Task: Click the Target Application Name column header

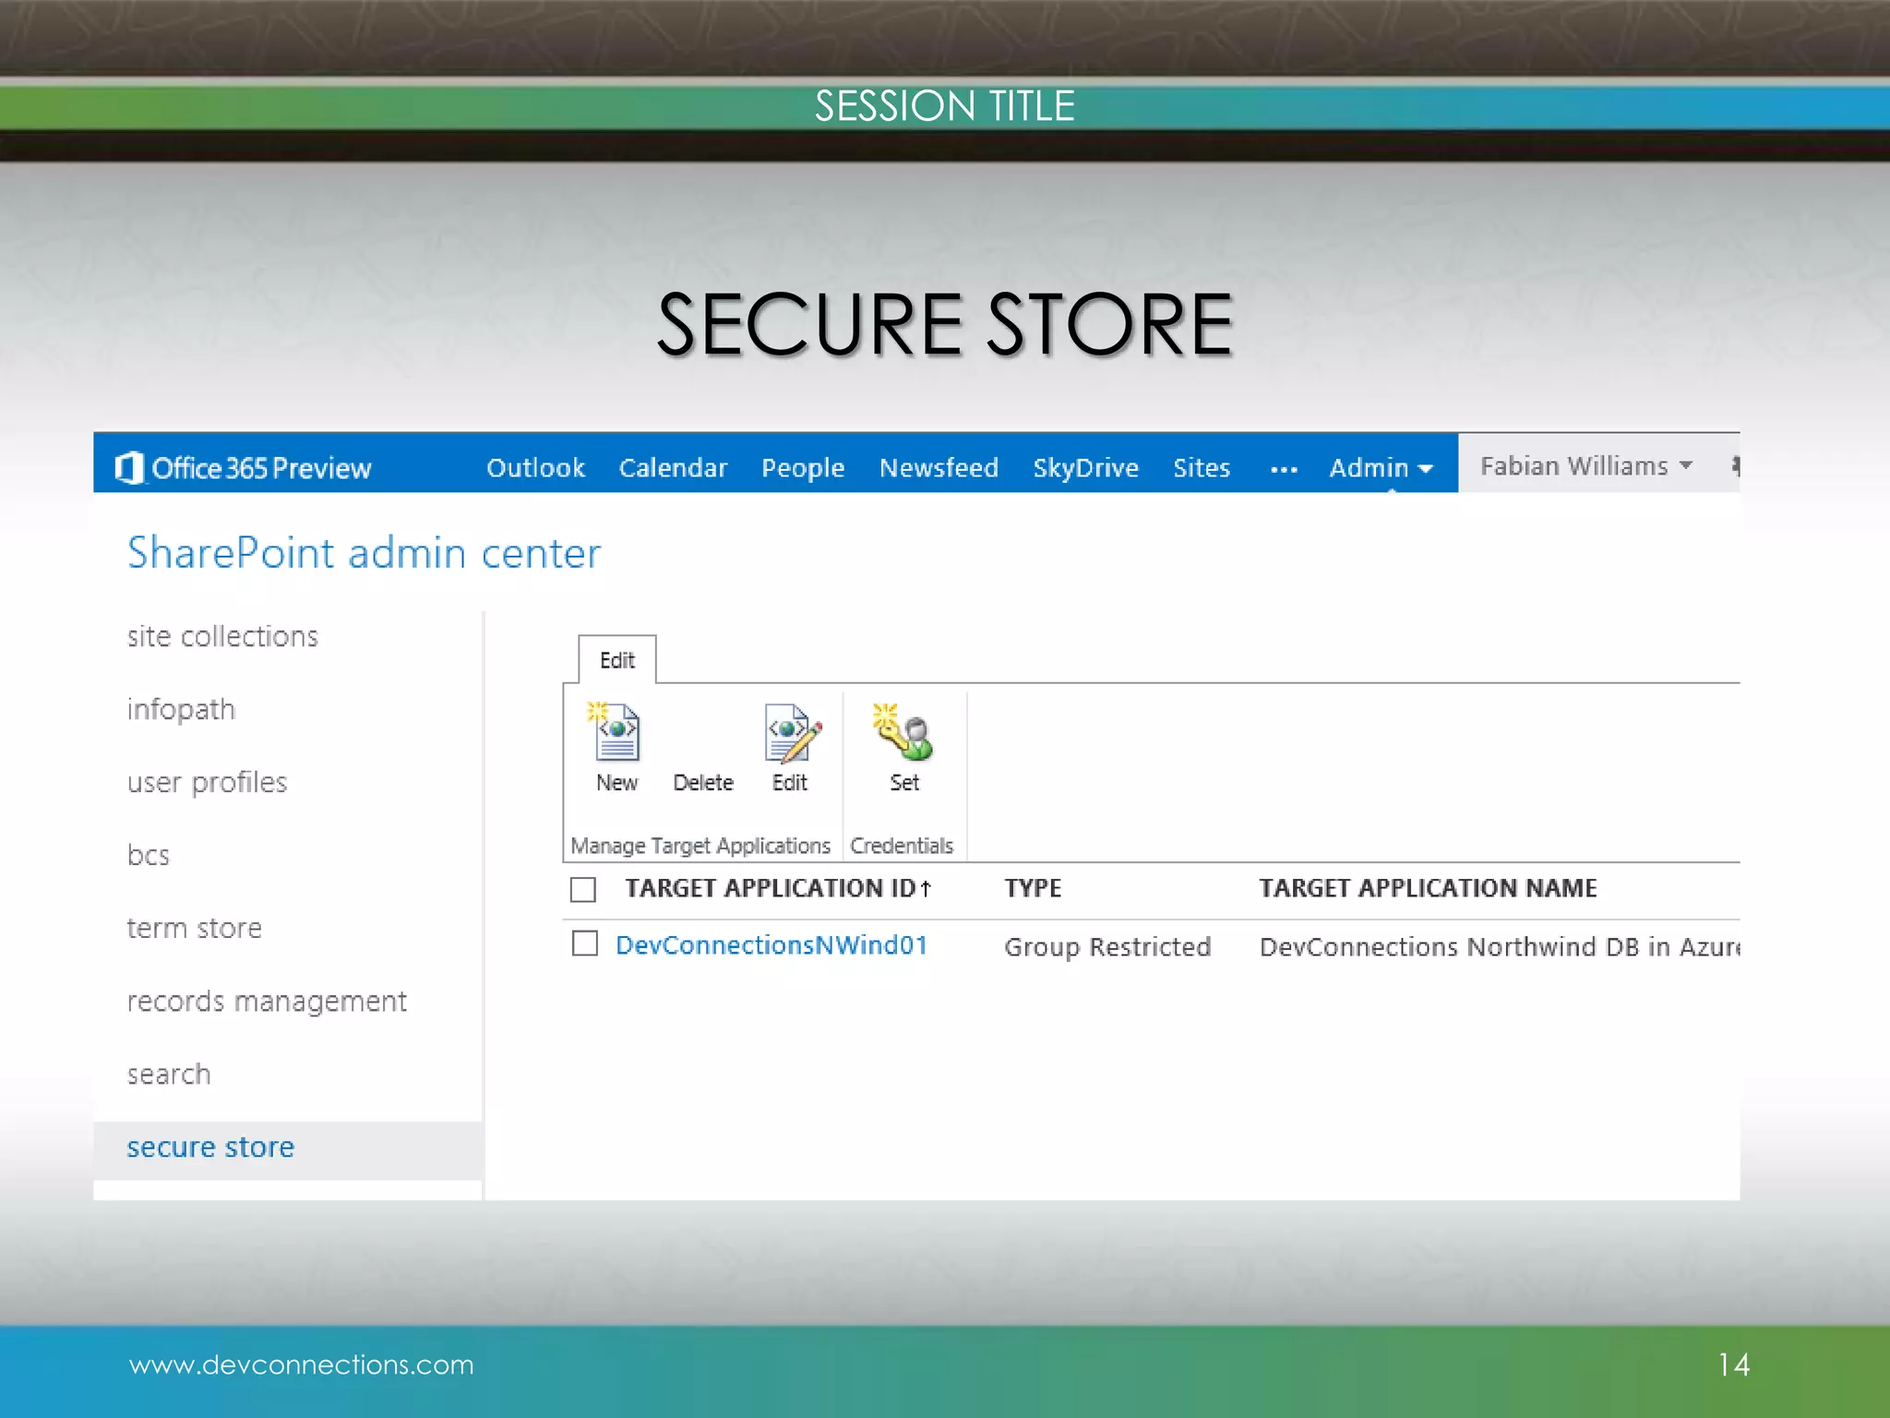Action: tap(1428, 888)
